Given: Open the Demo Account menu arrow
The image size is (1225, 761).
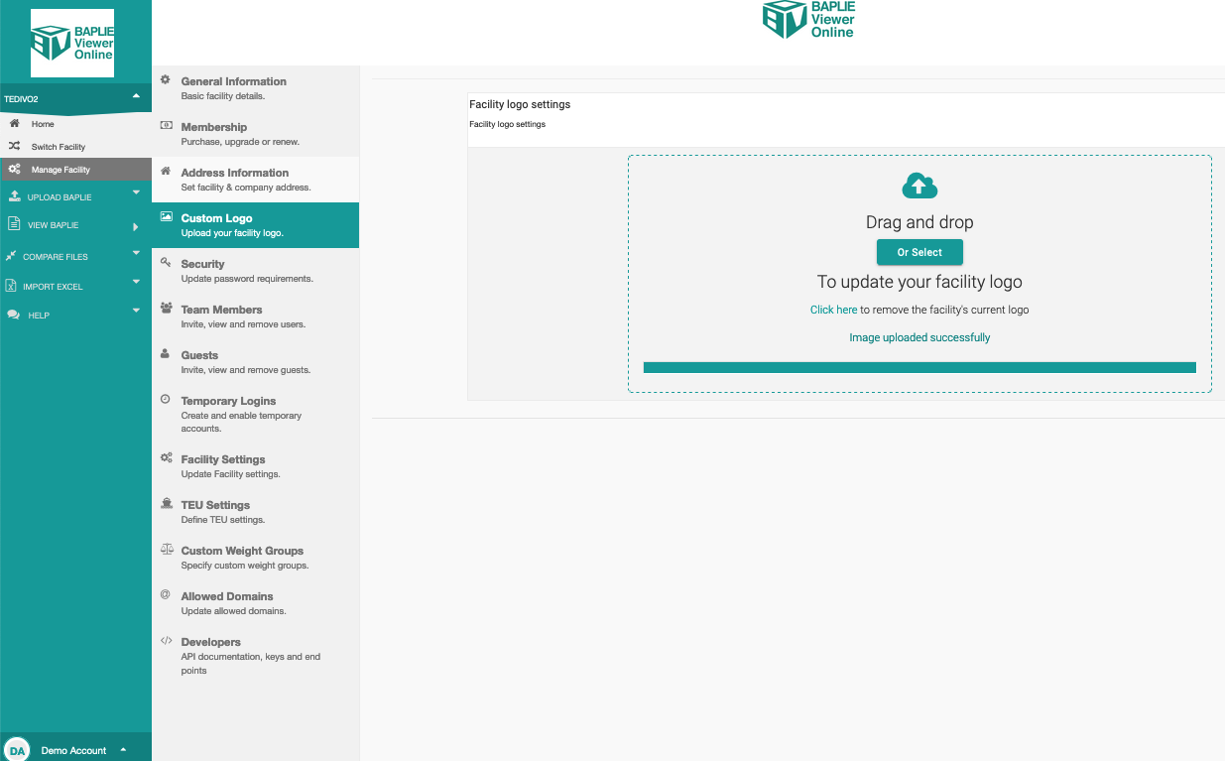Looking at the screenshot, I should pyautogui.click(x=123, y=749).
